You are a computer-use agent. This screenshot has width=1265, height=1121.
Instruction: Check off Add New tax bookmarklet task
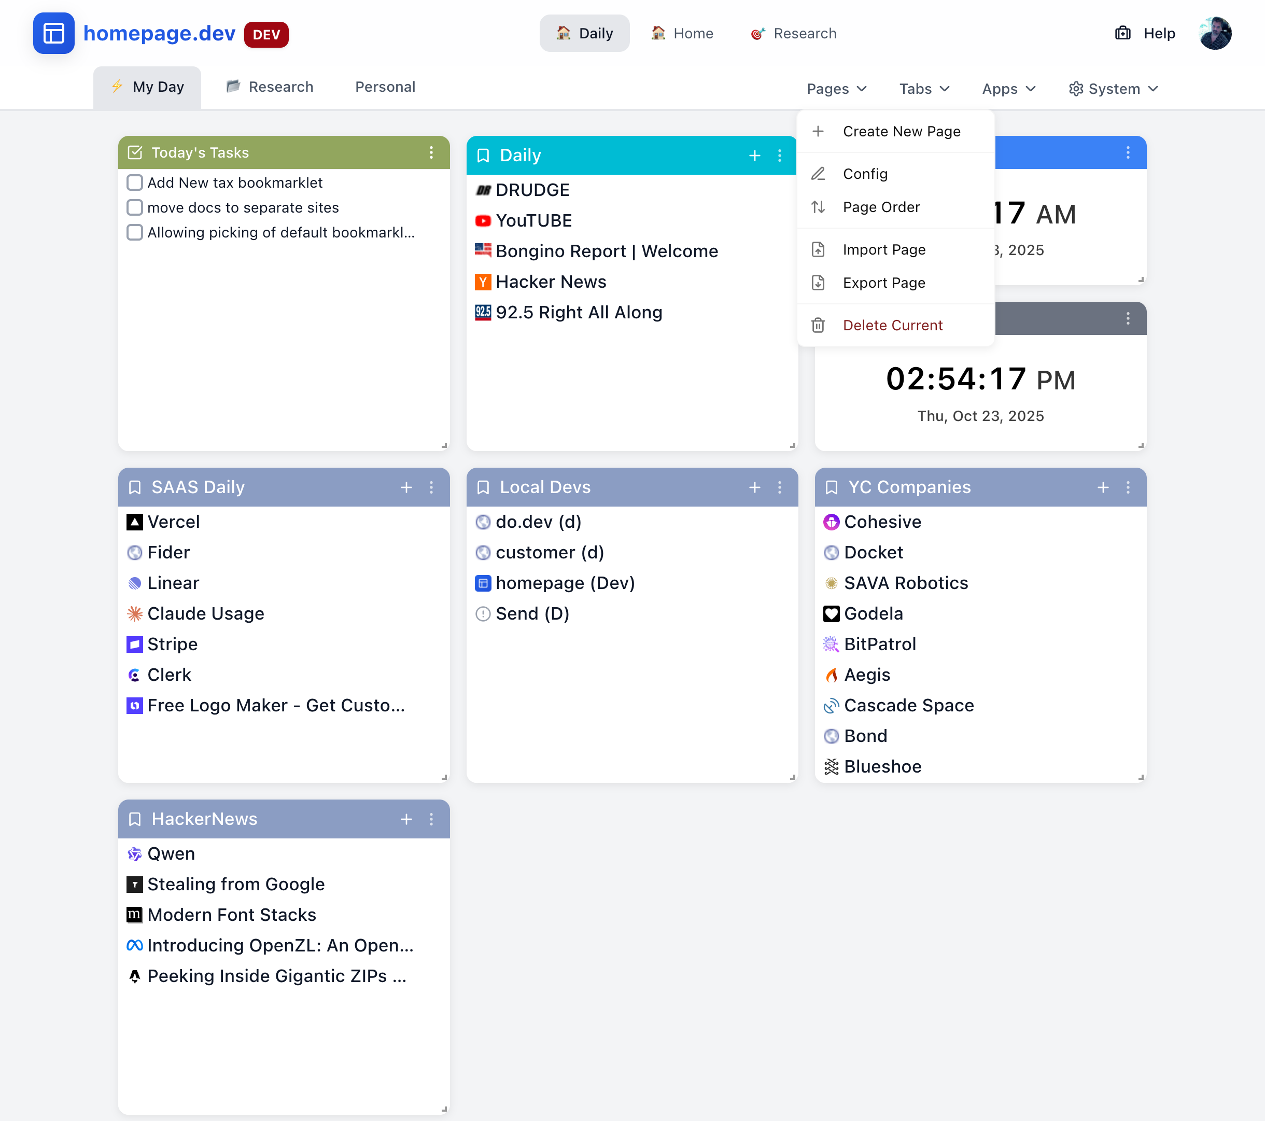[134, 182]
